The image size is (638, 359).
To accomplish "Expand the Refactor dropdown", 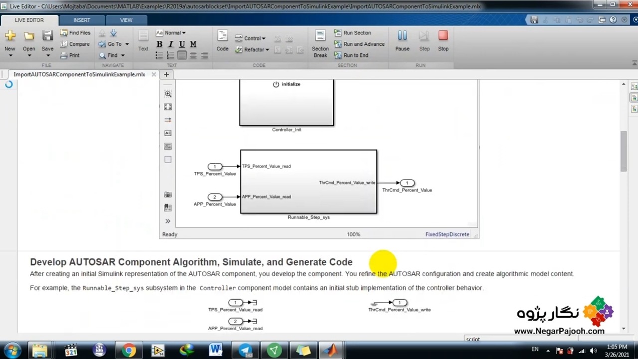I will point(257,50).
